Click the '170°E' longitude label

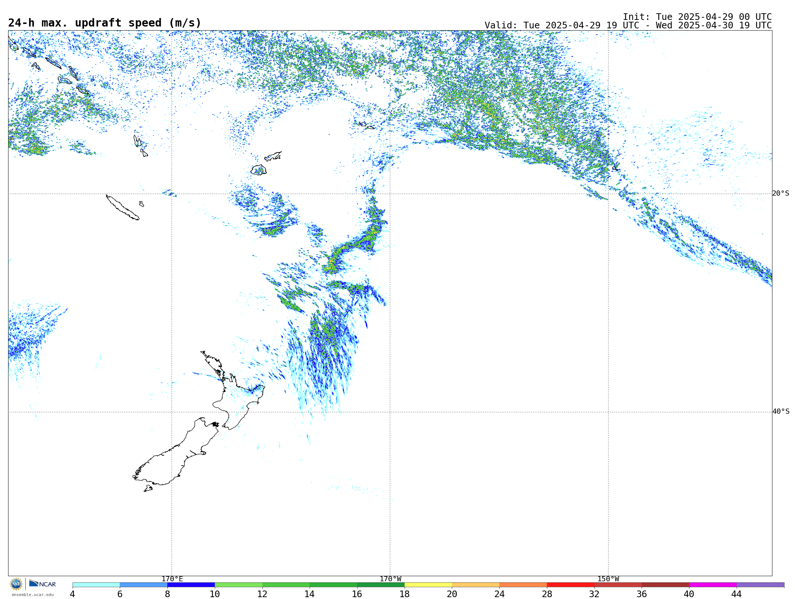(172, 579)
